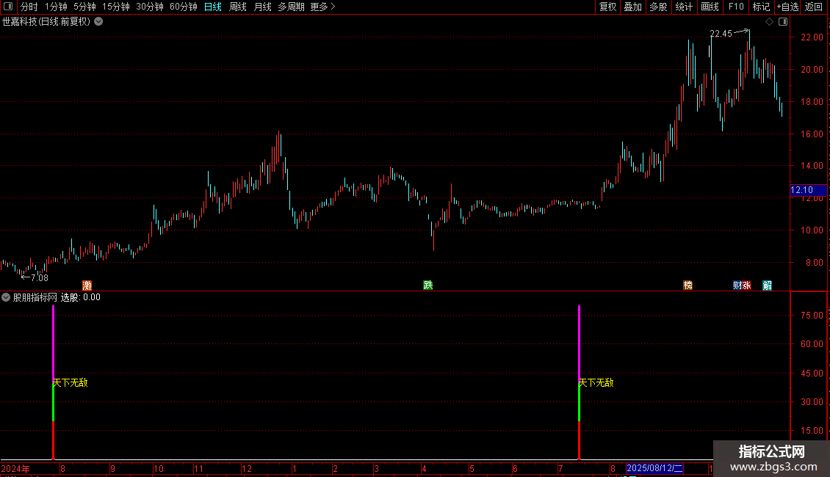Image resolution: width=830 pixels, height=477 pixels.
Task: Open the 多周期 multi-period view
Action: coord(291,7)
